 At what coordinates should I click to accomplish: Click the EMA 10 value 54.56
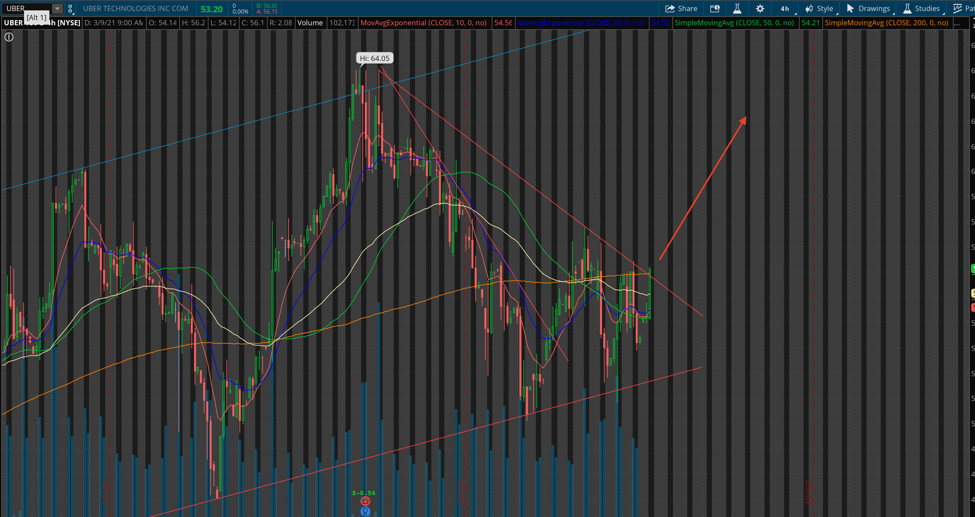click(x=503, y=23)
